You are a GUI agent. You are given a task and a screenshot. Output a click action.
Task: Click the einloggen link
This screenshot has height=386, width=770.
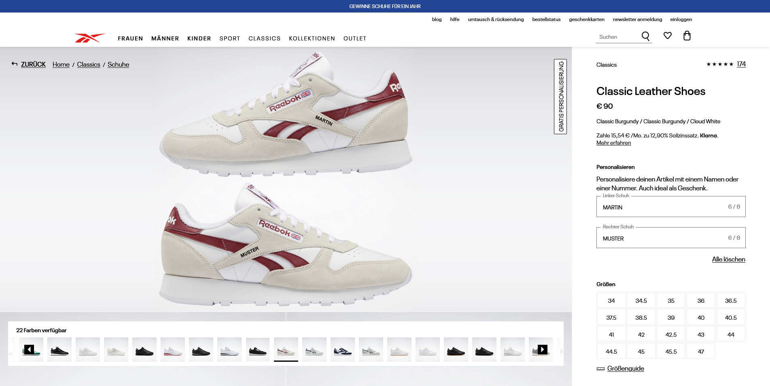[x=681, y=19]
